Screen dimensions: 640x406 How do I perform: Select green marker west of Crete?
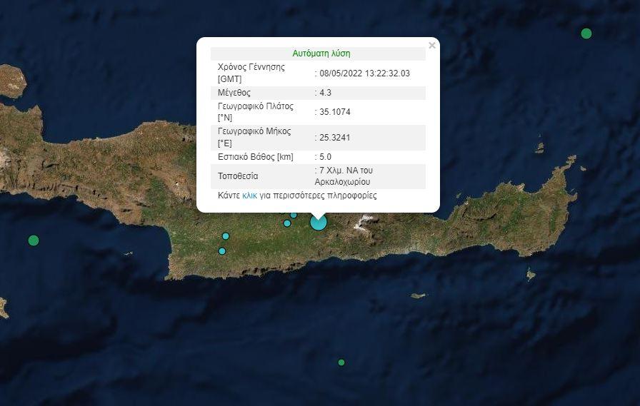click(34, 240)
